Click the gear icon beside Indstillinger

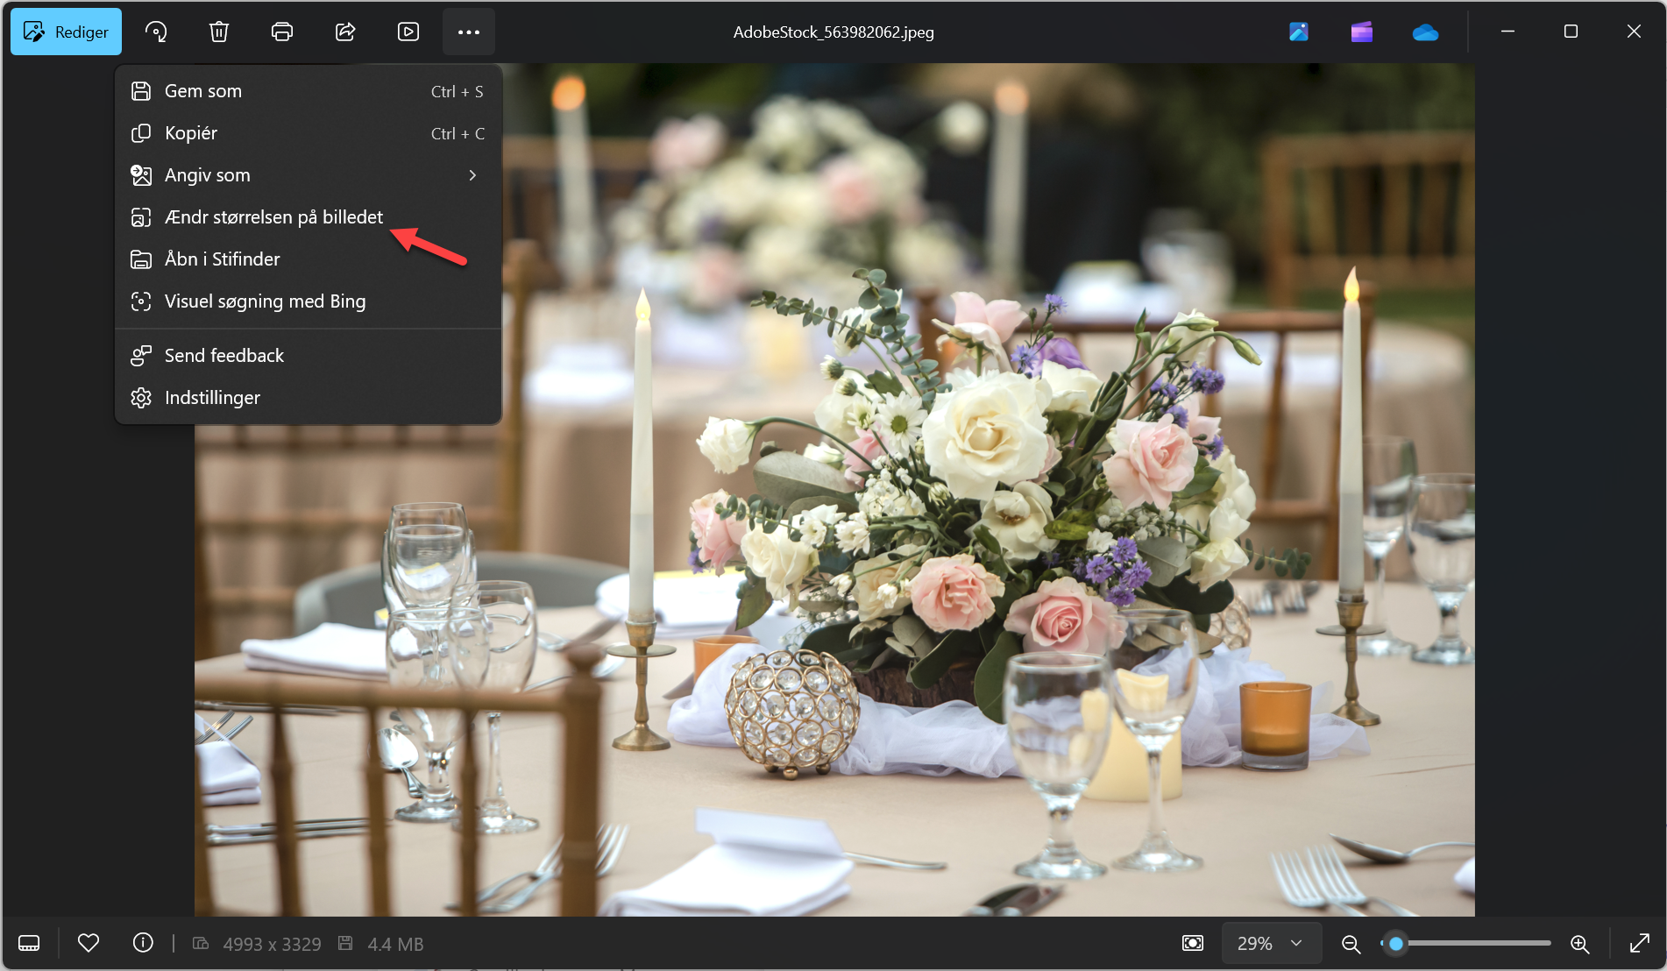click(141, 398)
